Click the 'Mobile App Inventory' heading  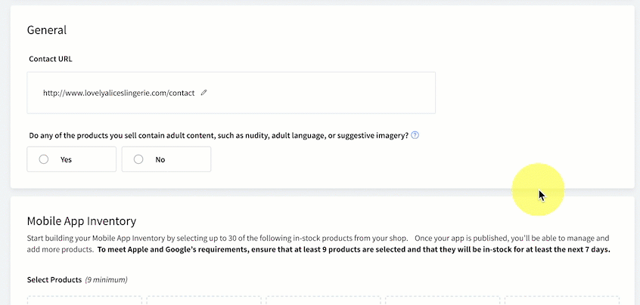pyautogui.click(x=82, y=221)
